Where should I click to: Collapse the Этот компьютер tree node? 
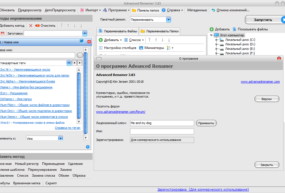(211, 35)
